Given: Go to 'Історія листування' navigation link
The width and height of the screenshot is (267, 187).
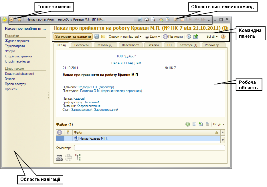Looking at the screenshot, I should tap(18, 57).
